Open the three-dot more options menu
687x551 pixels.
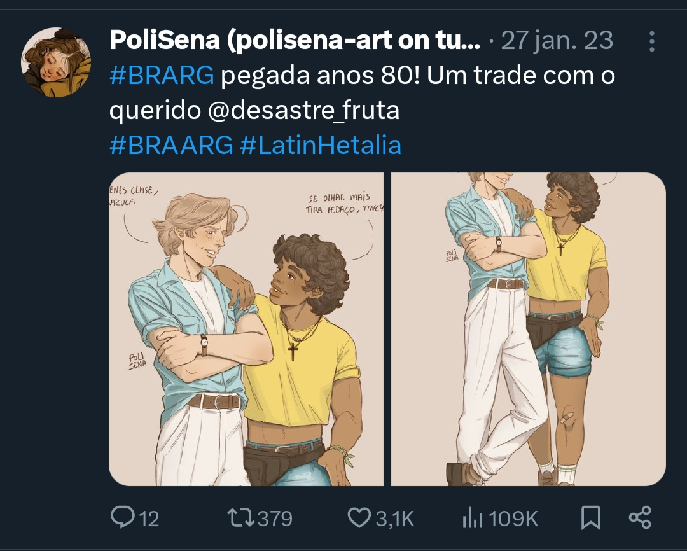(x=652, y=41)
